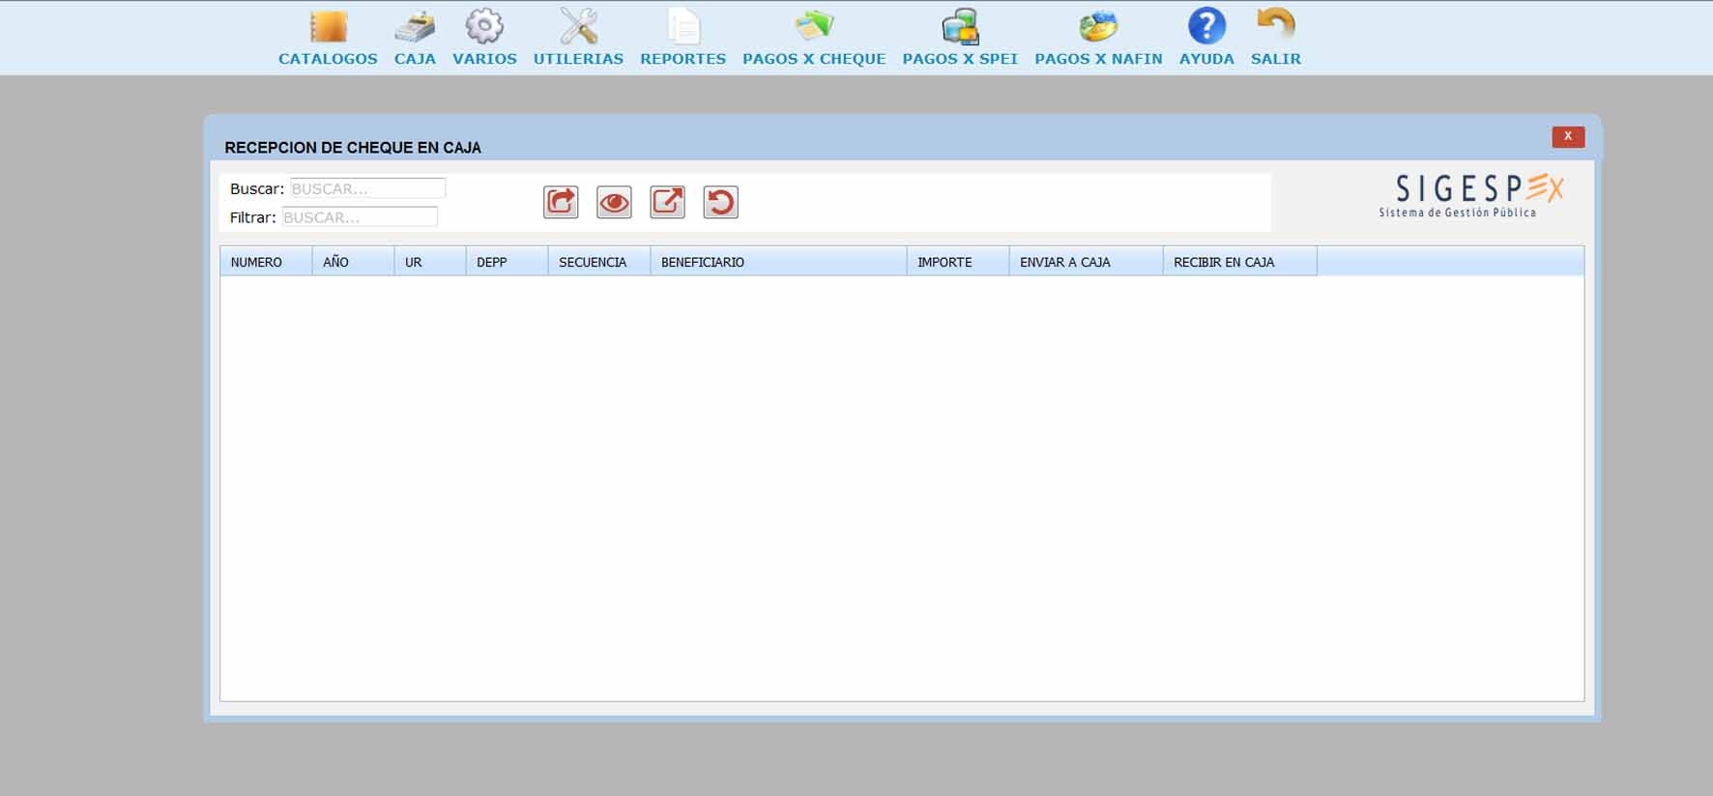Open the CATALOGOS menu icon

tap(328, 26)
